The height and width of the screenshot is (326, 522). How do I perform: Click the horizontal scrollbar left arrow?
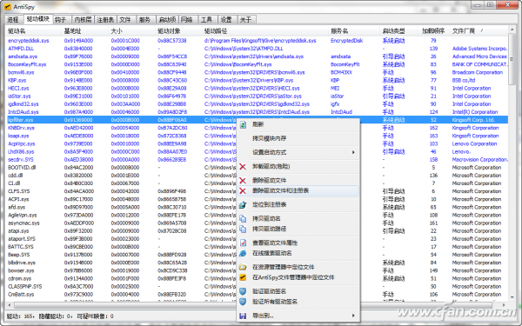[10, 305]
